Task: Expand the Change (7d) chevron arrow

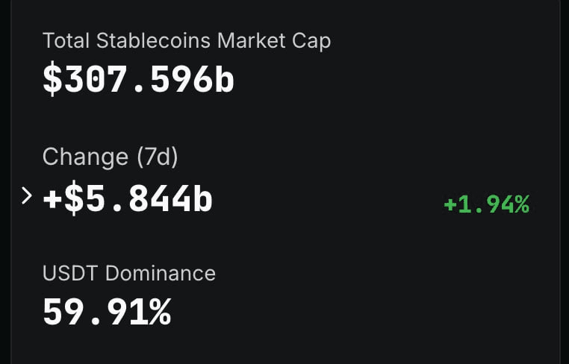Action: pyautogui.click(x=27, y=197)
